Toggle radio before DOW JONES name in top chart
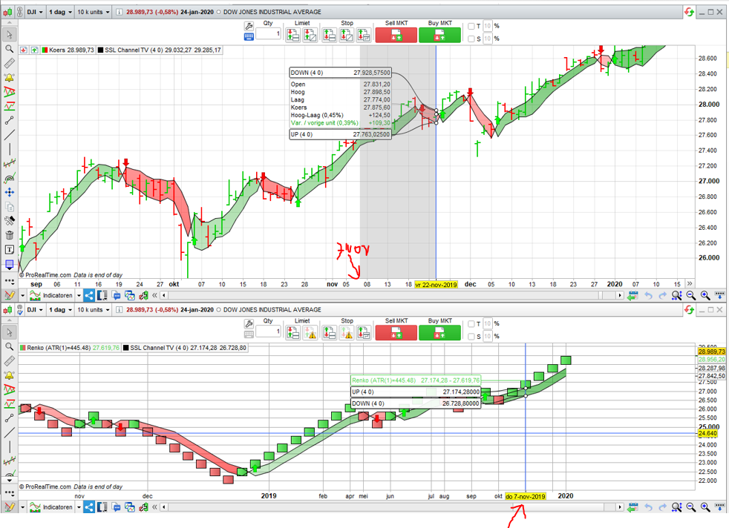This screenshot has height=528, width=729. point(218,12)
